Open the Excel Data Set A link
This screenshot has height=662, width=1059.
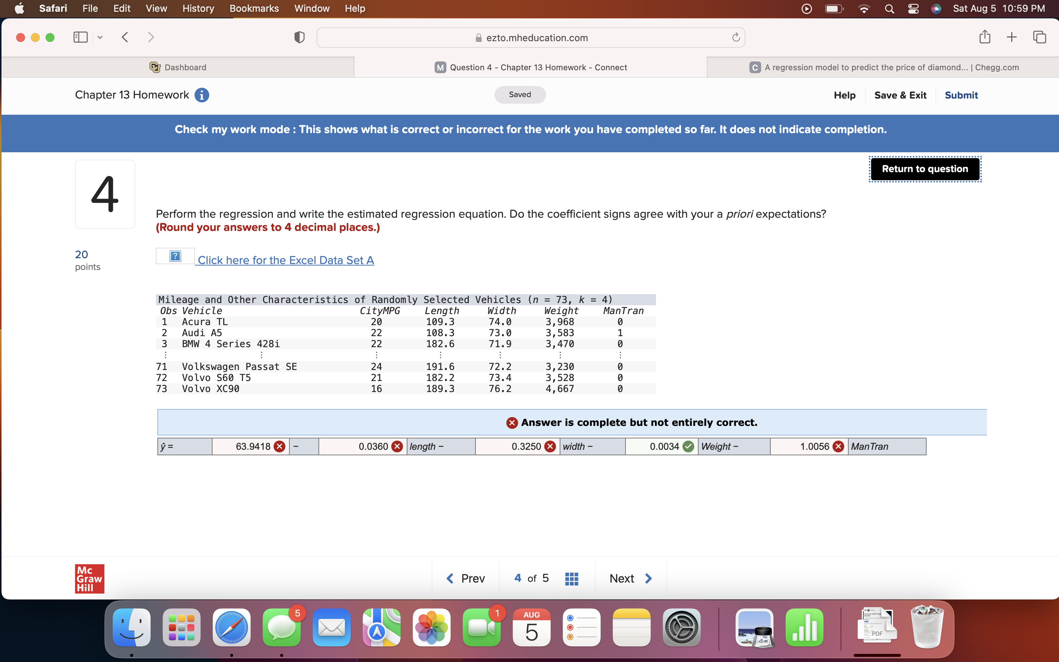point(286,260)
